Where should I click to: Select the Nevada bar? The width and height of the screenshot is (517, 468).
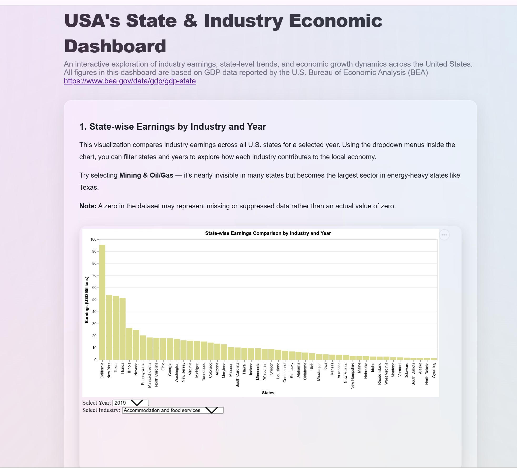click(136, 345)
